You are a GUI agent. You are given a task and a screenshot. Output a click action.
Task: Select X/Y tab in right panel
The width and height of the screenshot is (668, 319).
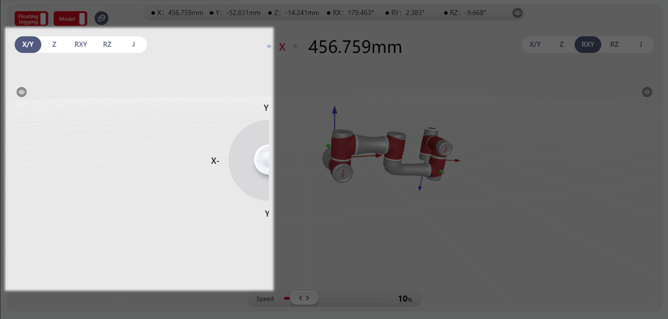point(535,44)
